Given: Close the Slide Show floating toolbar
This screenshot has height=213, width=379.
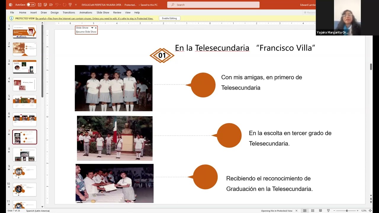Looking at the screenshot, I should click(96, 28).
